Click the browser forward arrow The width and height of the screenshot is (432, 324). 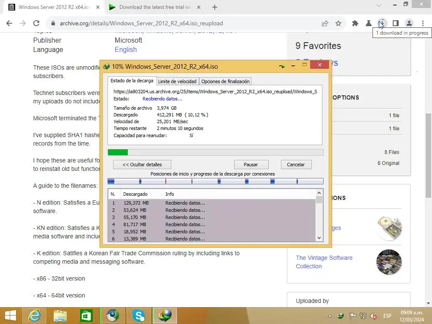click(23, 24)
